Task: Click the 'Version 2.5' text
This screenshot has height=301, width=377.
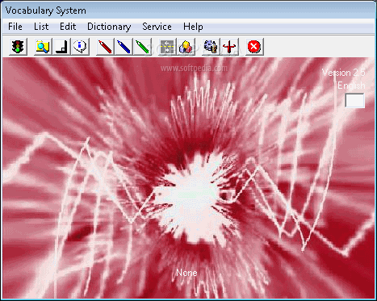Action: tap(344, 73)
